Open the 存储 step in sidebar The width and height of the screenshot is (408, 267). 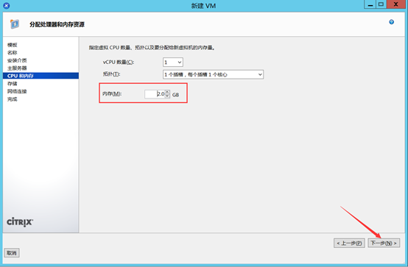13,84
